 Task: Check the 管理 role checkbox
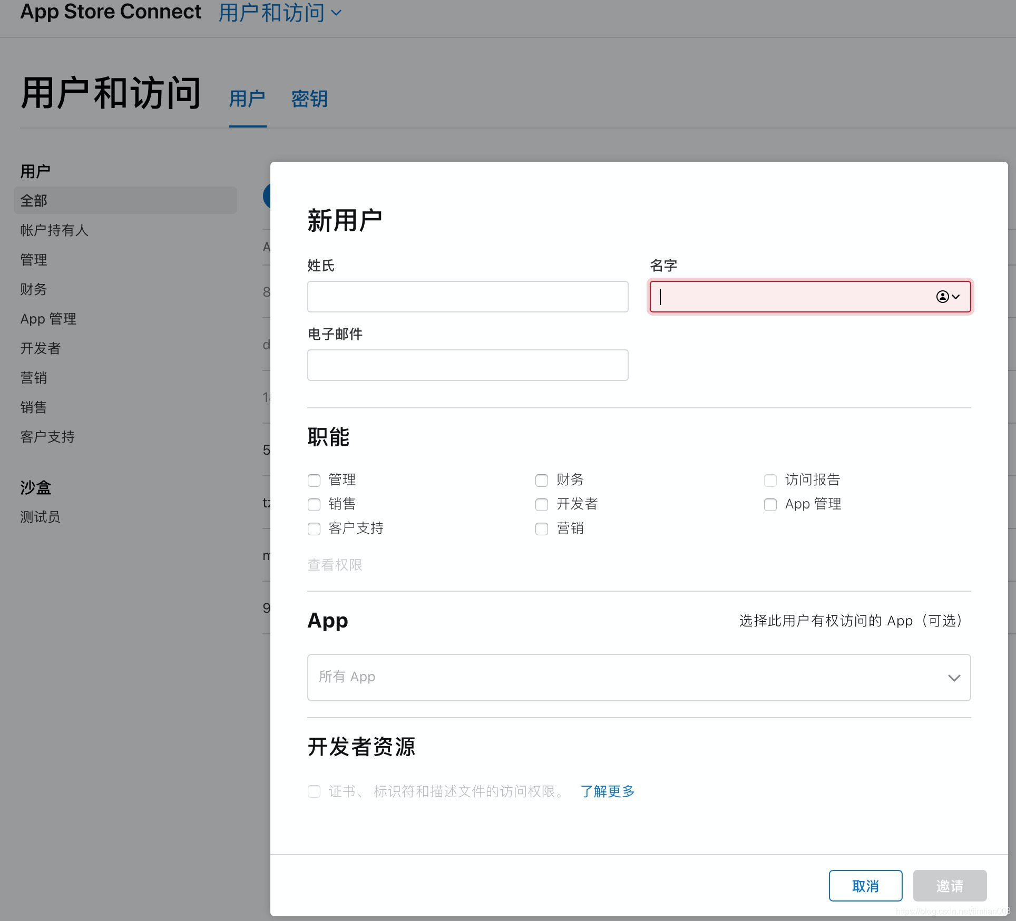point(314,480)
